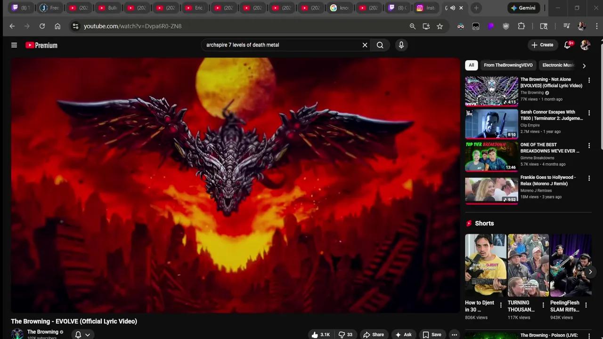Select From TheBrowningVEVO filter chip
This screenshot has width=603, height=339.
click(508, 65)
